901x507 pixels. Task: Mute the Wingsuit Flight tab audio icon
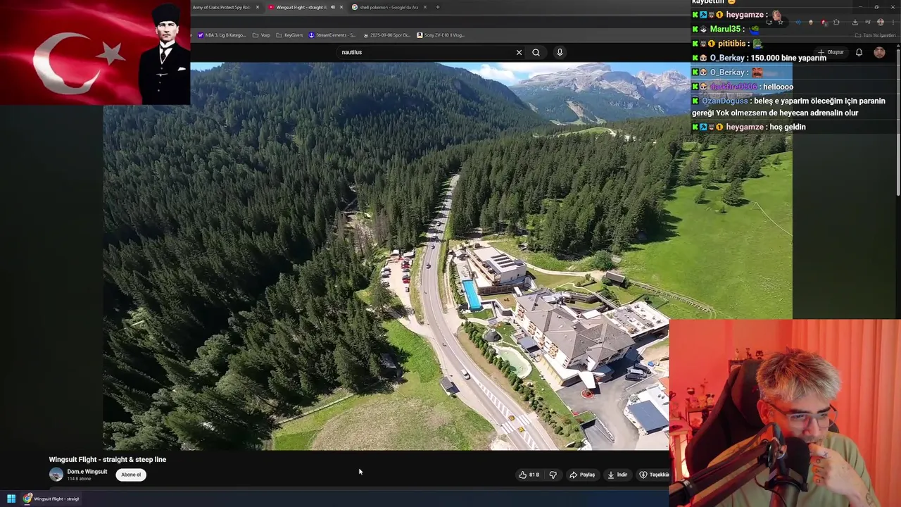click(333, 7)
